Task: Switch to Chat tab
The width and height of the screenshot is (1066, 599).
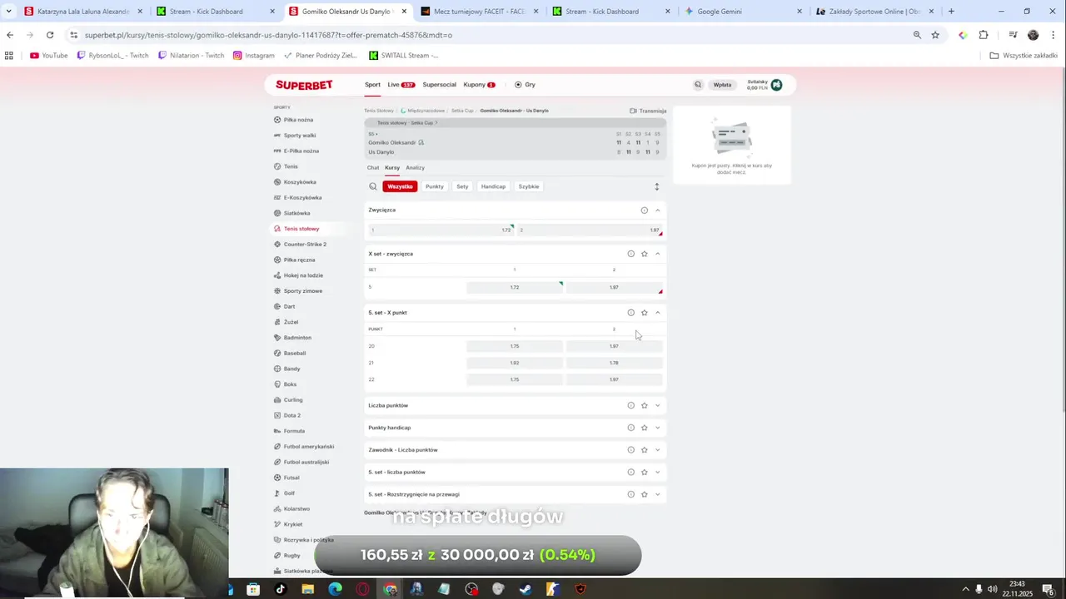Action: tap(373, 168)
